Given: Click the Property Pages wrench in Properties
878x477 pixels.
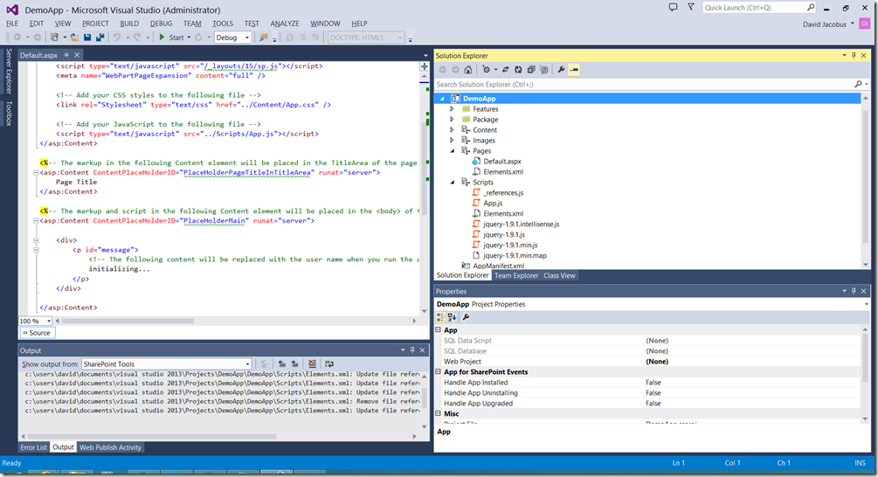Looking at the screenshot, I should coord(466,317).
